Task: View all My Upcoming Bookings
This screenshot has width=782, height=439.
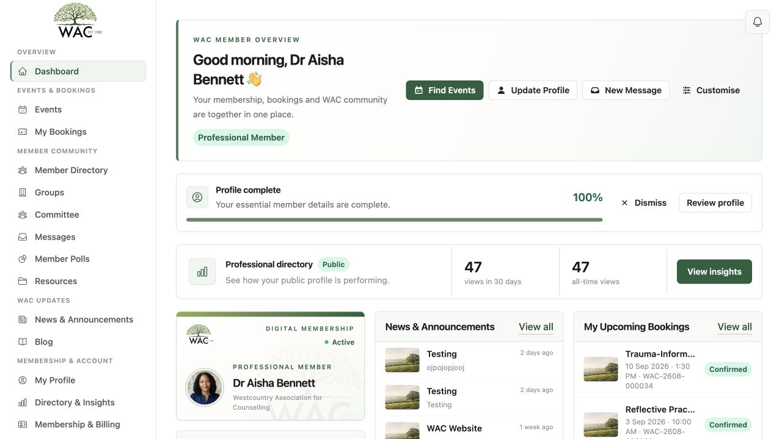Action: 734,327
